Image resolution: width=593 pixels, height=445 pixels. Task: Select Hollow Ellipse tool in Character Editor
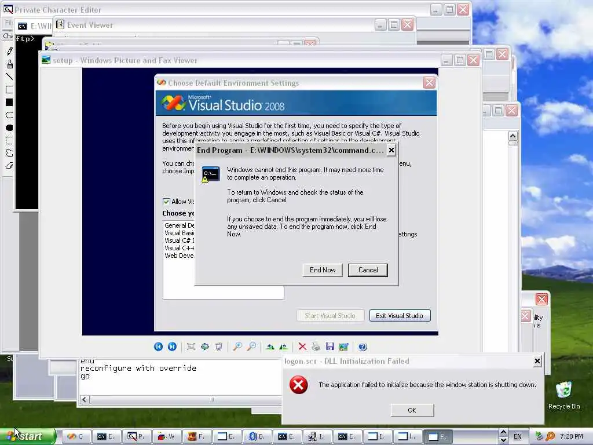[9, 115]
